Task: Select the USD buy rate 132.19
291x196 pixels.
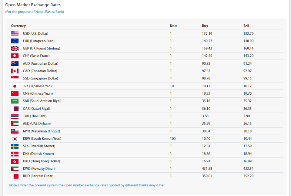Action: [x=207, y=34]
